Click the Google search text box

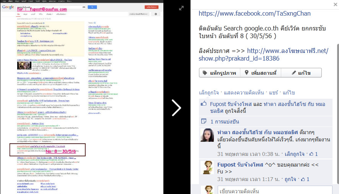tap(51, 7)
